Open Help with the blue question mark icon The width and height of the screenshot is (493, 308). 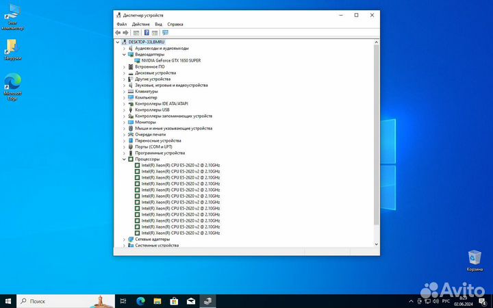click(147, 33)
